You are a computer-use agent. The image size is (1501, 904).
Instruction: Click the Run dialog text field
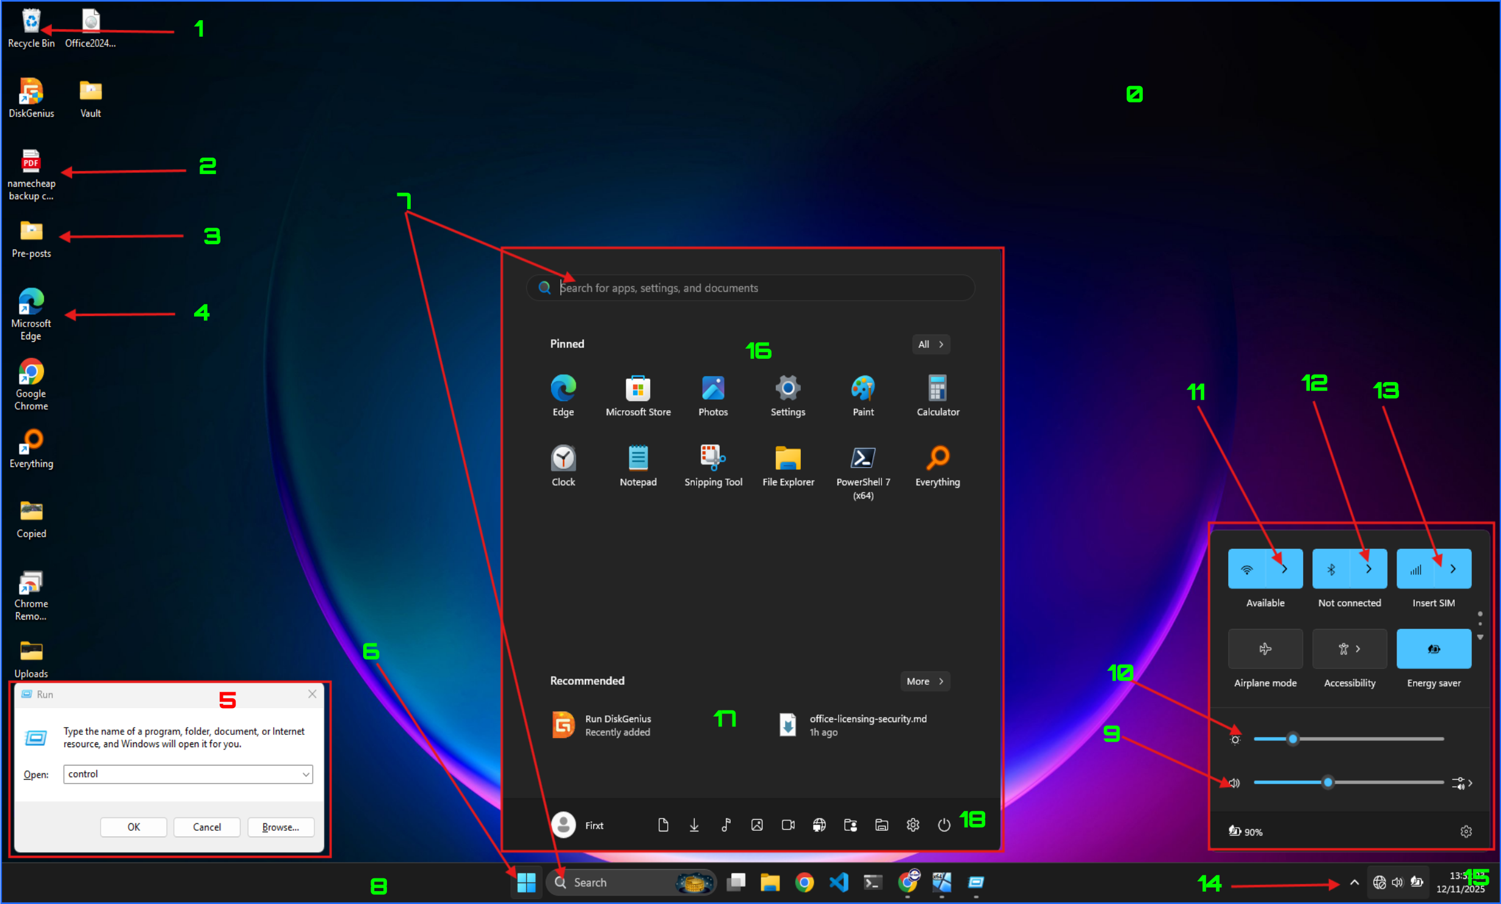click(x=188, y=775)
